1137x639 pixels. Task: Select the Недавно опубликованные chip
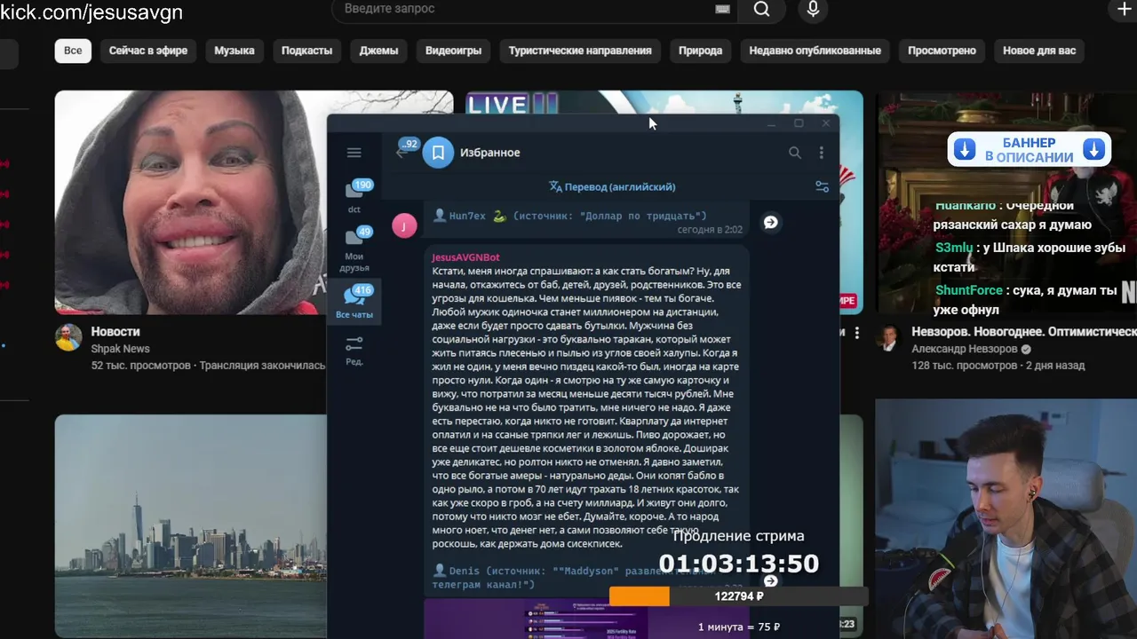point(815,51)
